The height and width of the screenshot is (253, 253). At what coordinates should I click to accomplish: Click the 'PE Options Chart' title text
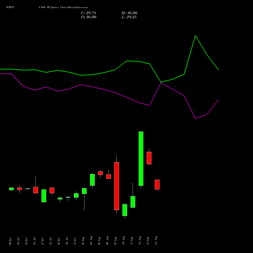point(56,7)
